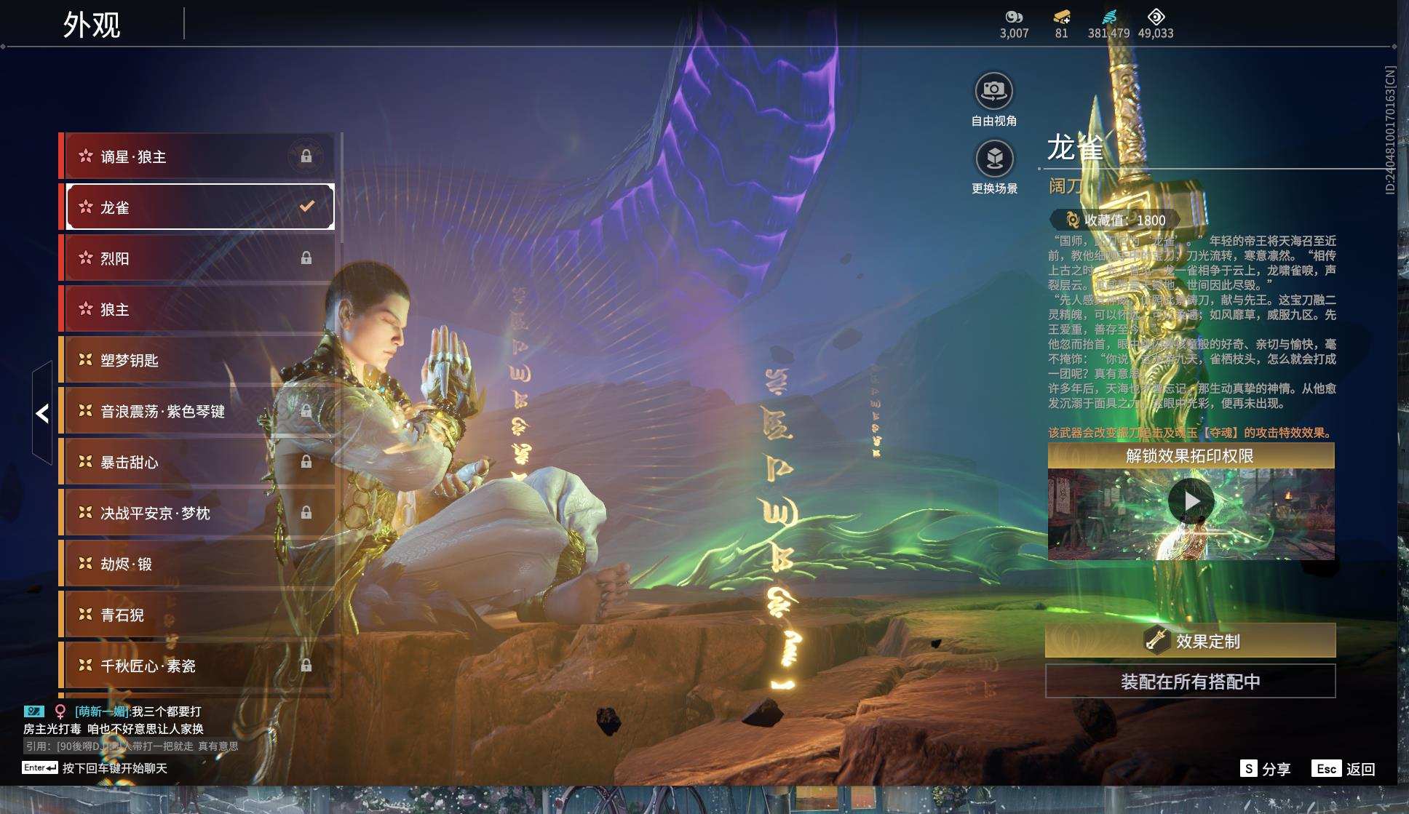This screenshot has width=1409, height=814.
Task: Click the unlock effect rubbing banner (解锁效果拓印权限)
Action: click(x=1191, y=456)
